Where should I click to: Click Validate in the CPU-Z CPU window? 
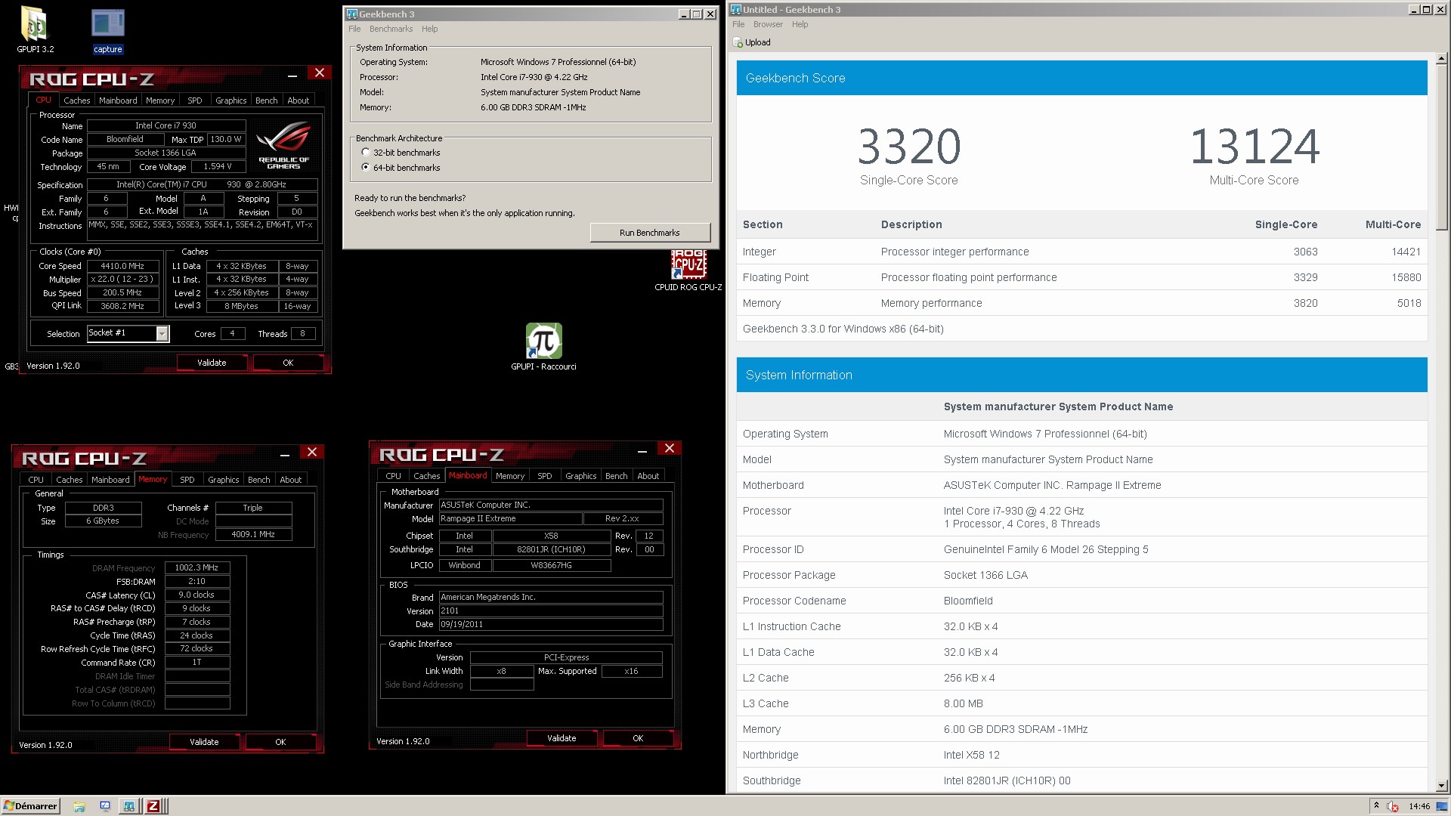click(212, 363)
